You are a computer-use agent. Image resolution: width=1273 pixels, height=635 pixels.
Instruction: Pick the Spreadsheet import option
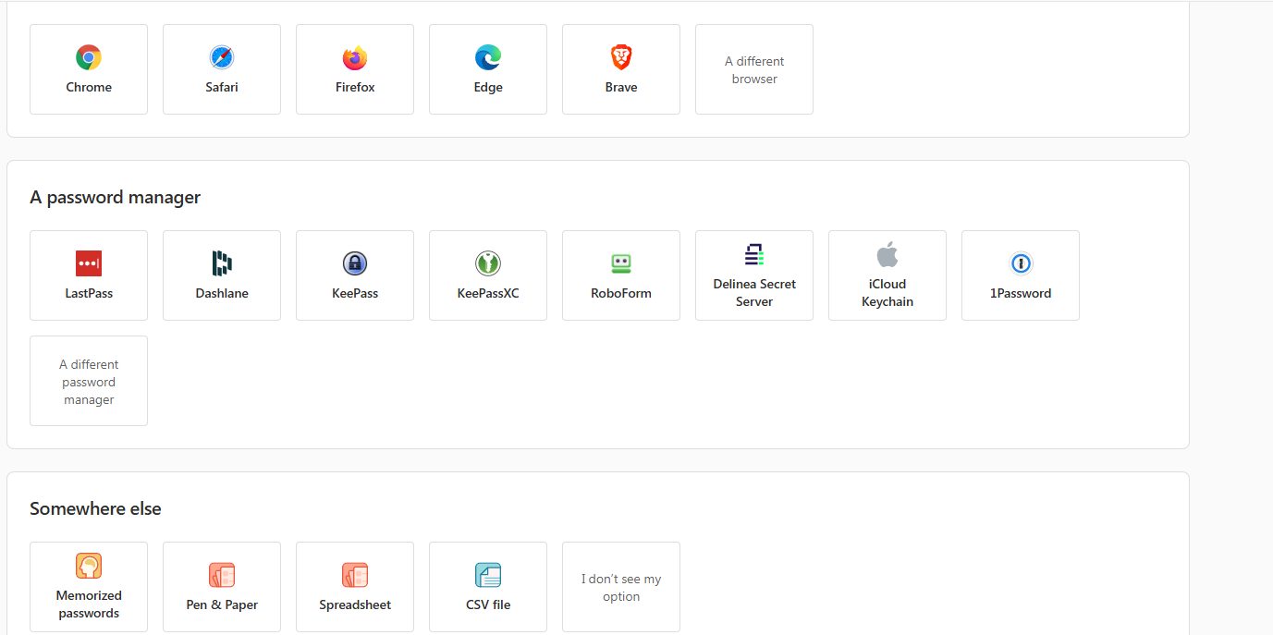(355, 587)
